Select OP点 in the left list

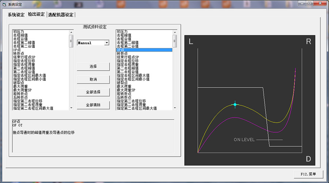tap(17, 50)
